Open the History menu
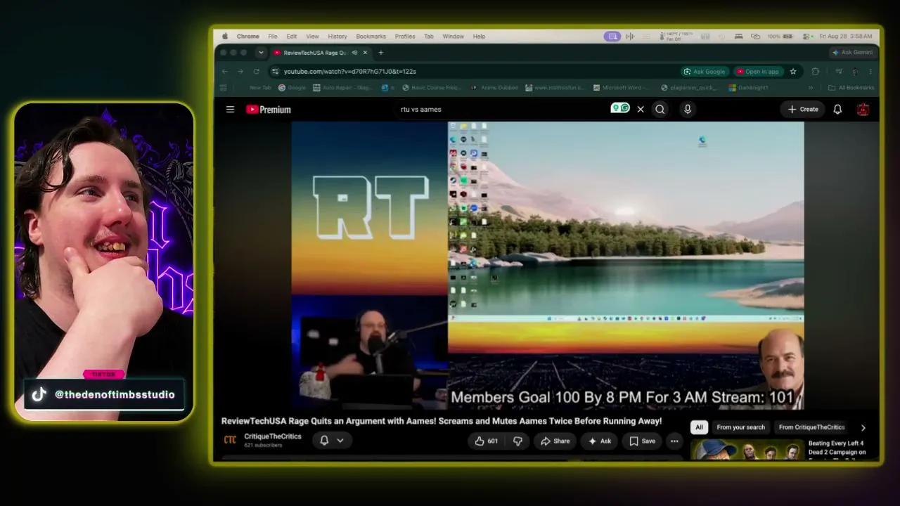Viewport: 900px width, 506px height. (337, 37)
